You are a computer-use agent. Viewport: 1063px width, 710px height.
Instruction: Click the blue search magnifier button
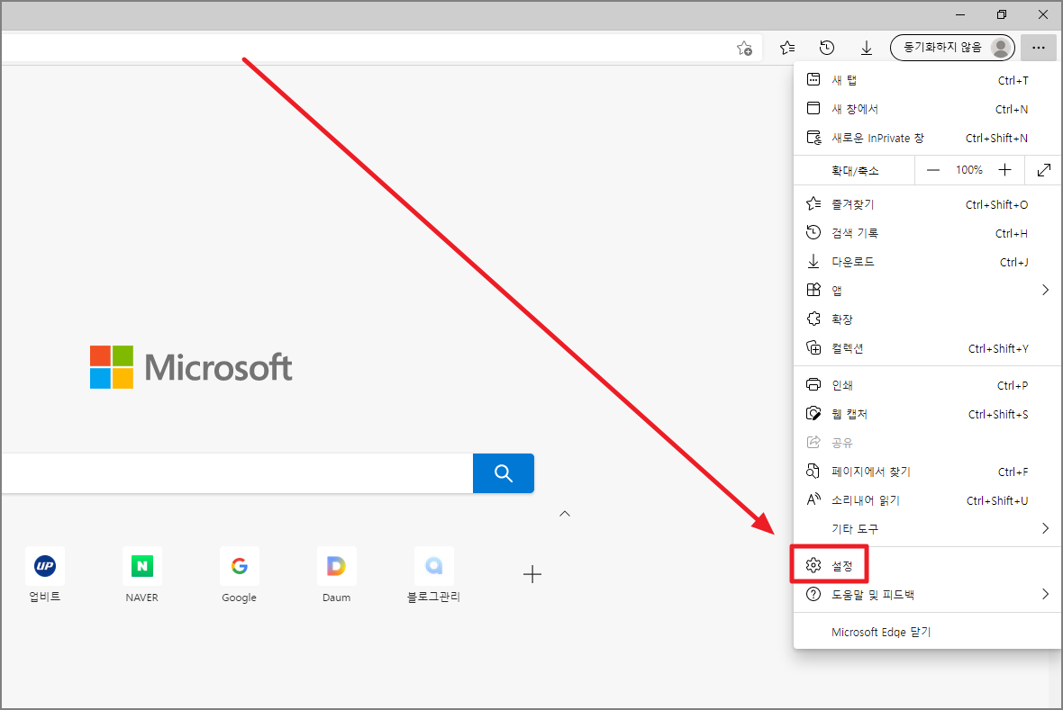(503, 472)
